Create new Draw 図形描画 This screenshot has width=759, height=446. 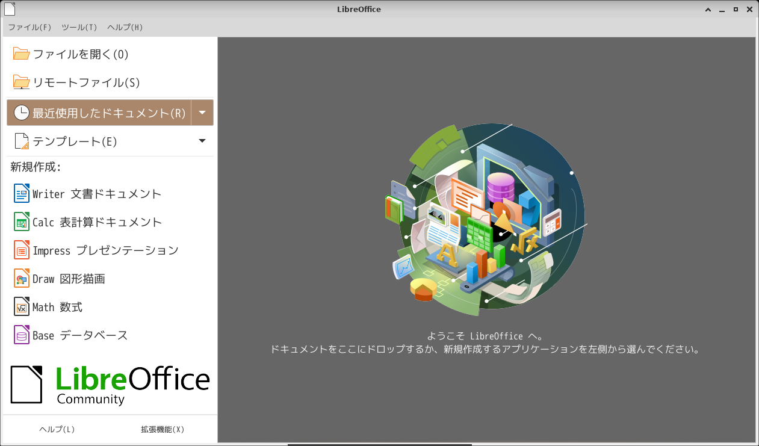click(110, 279)
